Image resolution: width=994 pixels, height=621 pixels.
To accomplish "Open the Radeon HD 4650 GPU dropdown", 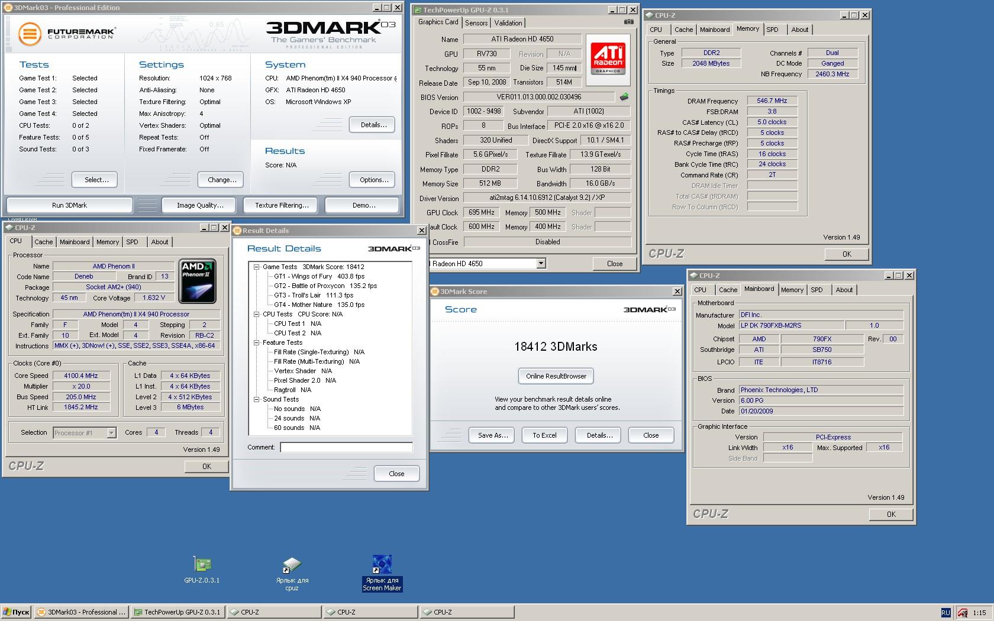I will (x=541, y=264).
